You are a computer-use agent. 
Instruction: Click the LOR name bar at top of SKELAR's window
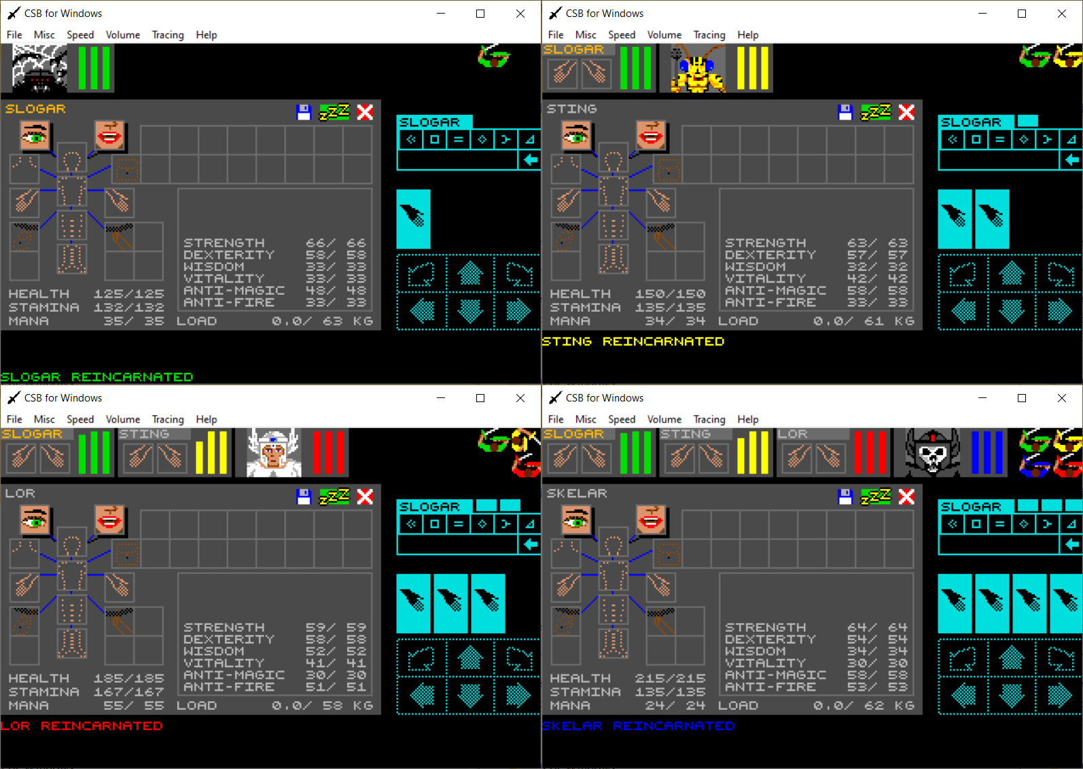[813, 434]
